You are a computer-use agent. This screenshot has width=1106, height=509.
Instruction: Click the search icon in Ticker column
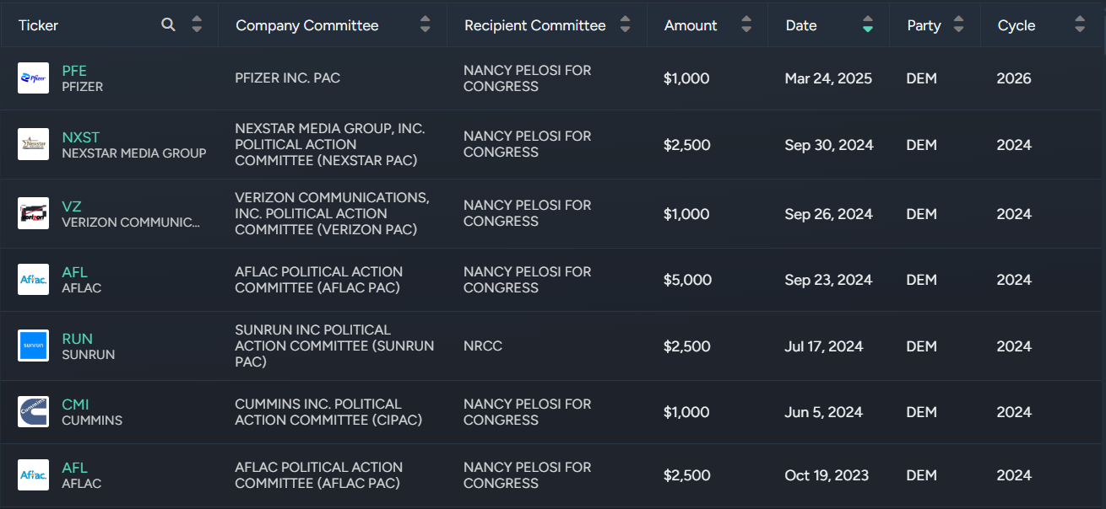point(169,25)
